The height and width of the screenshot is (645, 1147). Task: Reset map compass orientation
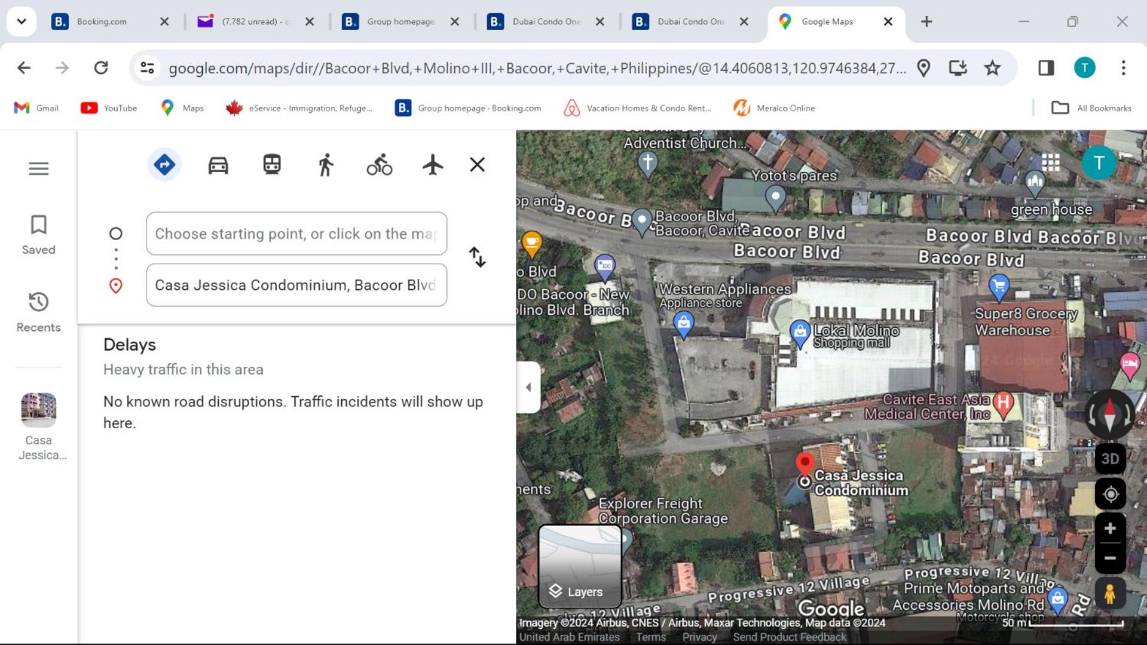tap(1110, 414)
